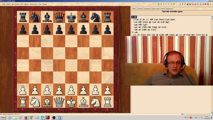
Task: Open the Помощь menu
Action: coord(45,4)
